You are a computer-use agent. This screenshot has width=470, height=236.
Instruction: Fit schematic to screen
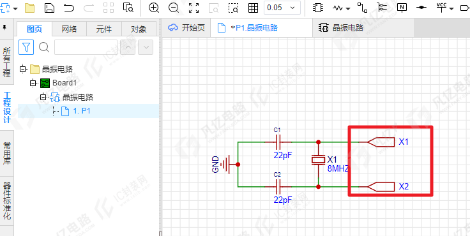coord(193,8)
